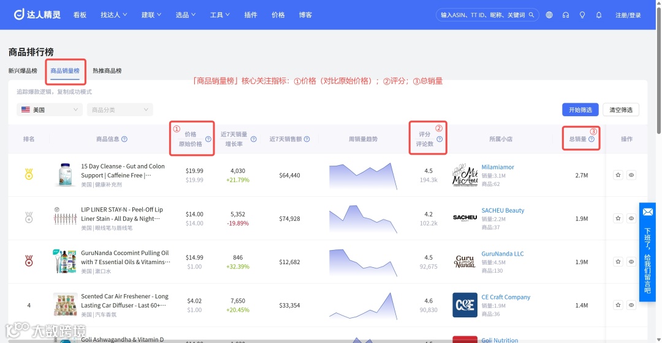Toggle eye view for 15 Day Cleanse
662x343 pixels.
(631, 175)
